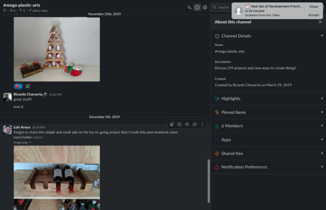The image size is (326, 210).
Task: Select the #mega-plastic-arts name in details
Action: coord(230,51)
